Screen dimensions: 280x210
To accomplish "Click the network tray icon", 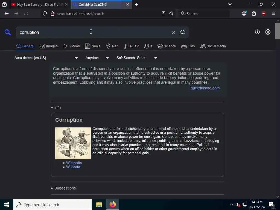I will coord(245,205).
